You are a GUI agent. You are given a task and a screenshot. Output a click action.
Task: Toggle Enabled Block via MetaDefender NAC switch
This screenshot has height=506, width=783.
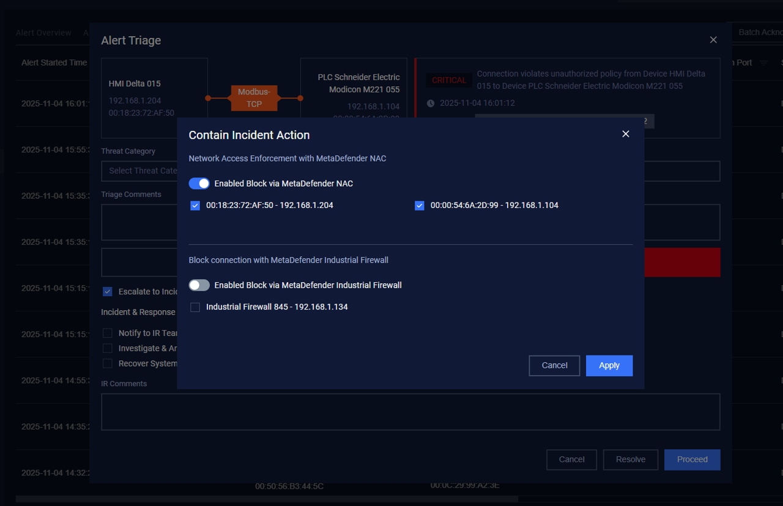[199, 184]
